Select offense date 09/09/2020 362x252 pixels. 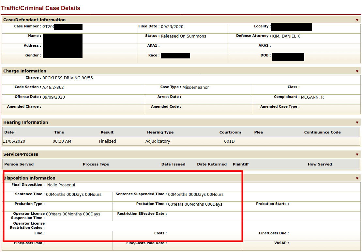point(53,97)
